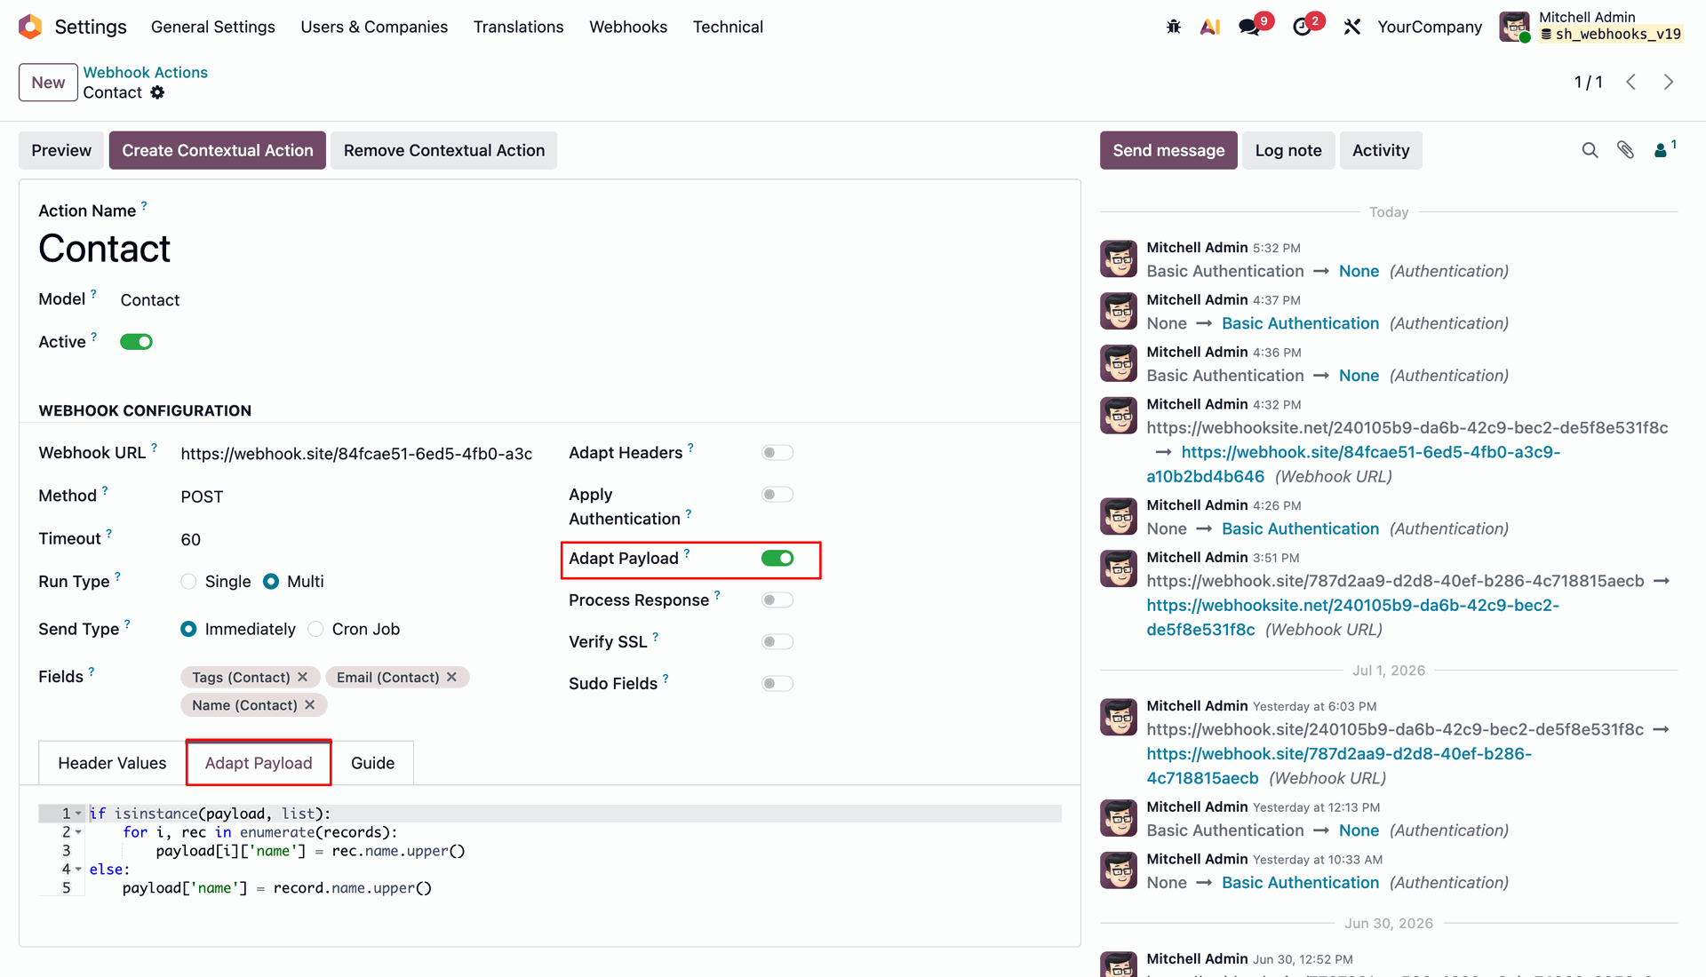This screenshot has width=1706, height=977.
Task: Open activities clock icon with 2 badge
Action: pos(1302,27)
